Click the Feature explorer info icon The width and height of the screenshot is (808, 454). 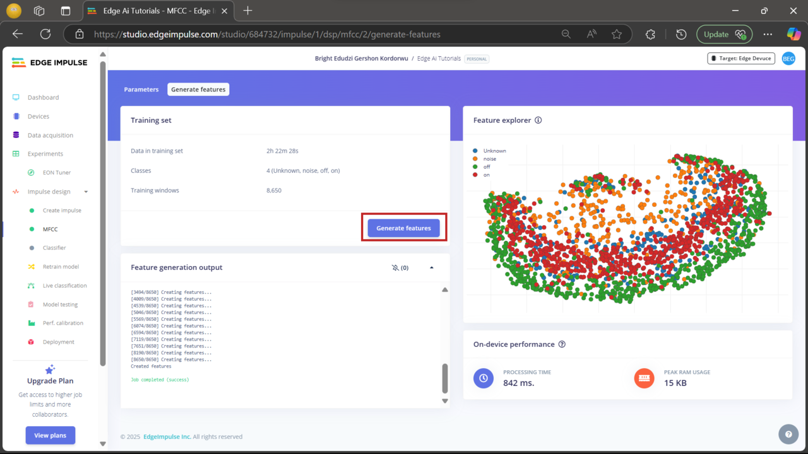coord(538,120)
